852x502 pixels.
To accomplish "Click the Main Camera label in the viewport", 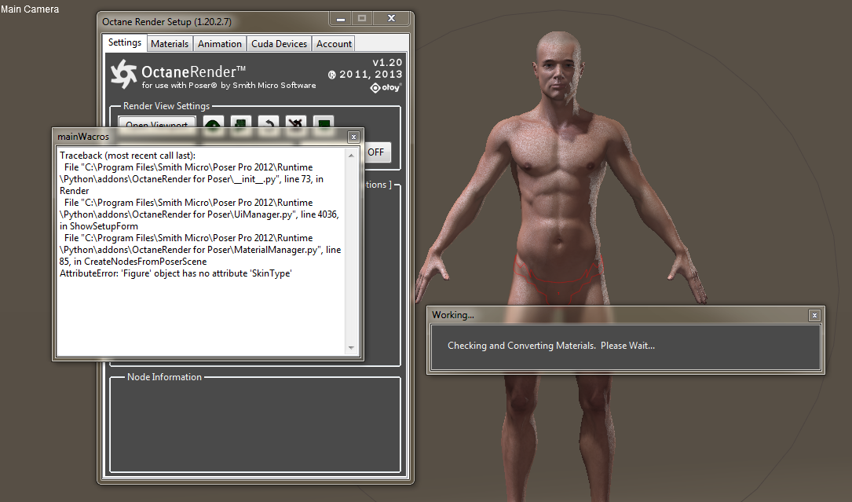I will [30, 9].
